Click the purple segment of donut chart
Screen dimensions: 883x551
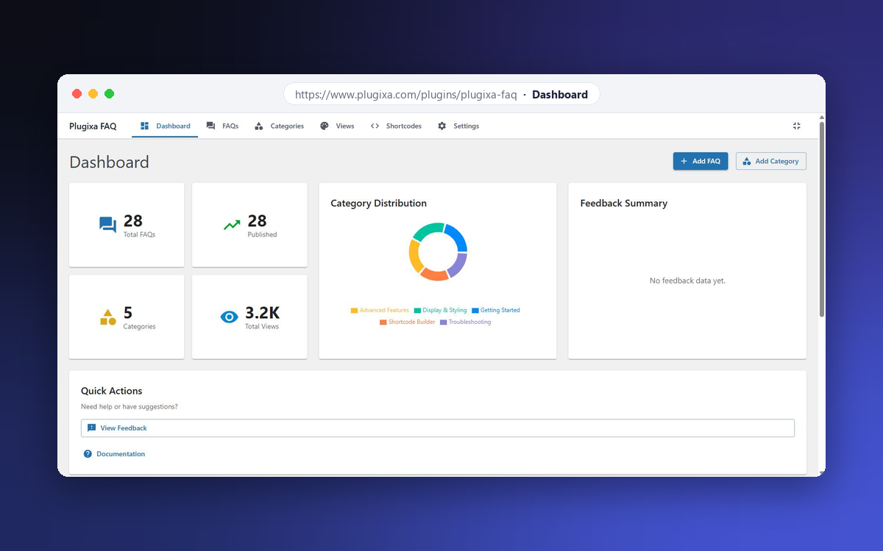point(458,266)
